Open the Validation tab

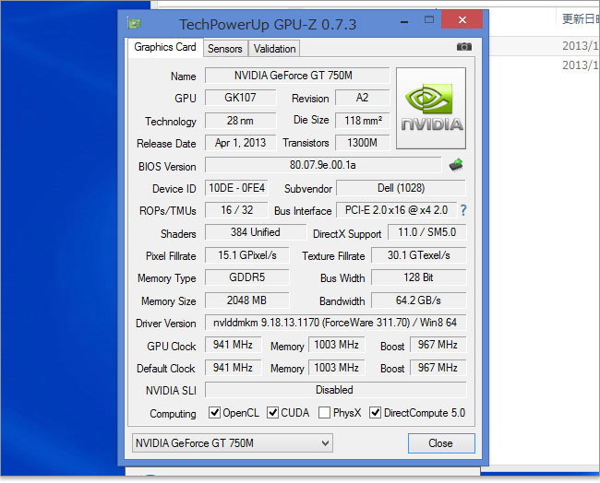click(x=274, y=49)
